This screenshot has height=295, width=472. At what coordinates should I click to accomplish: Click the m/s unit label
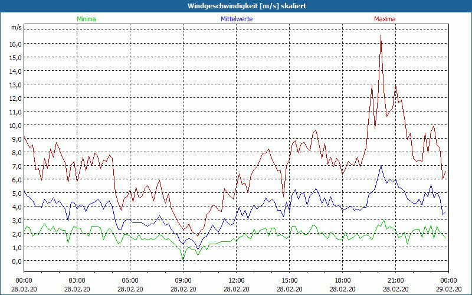[16, 27]
